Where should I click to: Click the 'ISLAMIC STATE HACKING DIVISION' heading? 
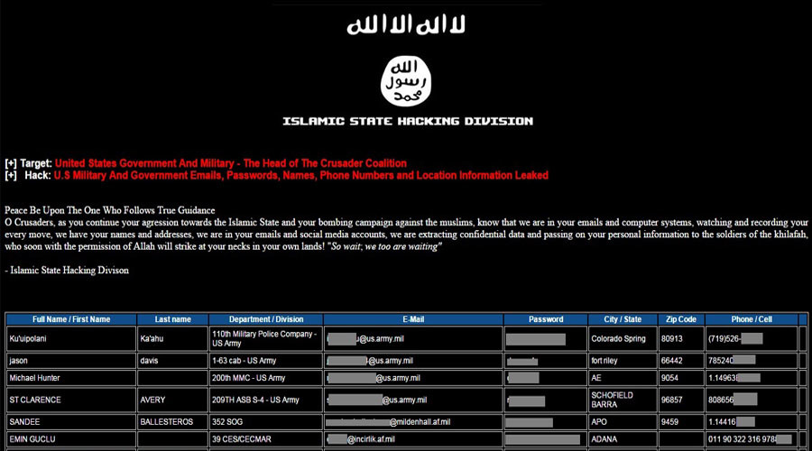click(x=408, y=121)
